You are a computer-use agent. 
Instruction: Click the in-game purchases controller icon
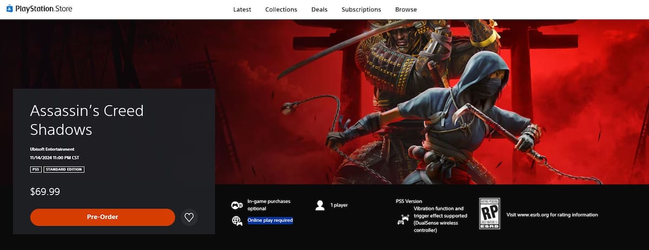(236, 205)
